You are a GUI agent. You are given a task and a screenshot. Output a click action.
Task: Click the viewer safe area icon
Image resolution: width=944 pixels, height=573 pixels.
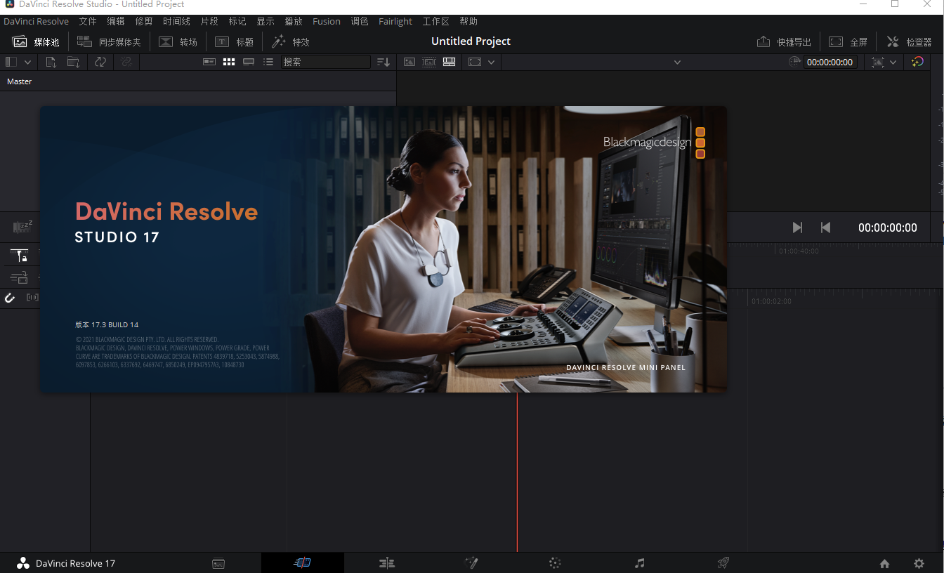click(x=475, y=62)
